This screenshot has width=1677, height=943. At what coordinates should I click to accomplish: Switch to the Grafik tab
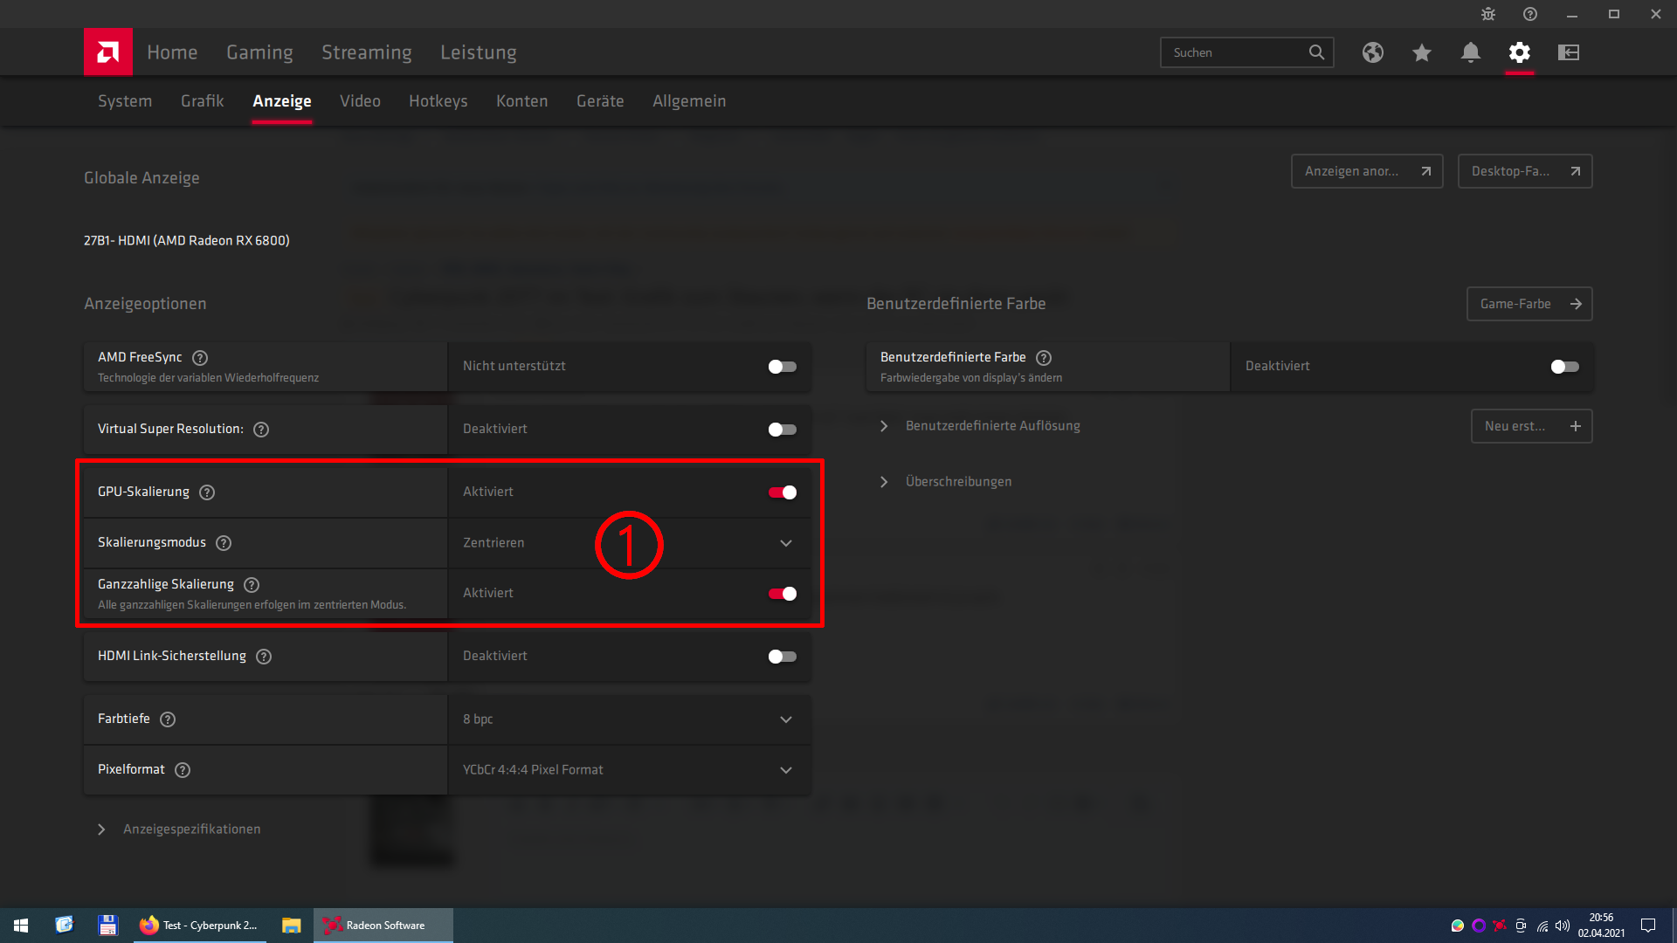point(202,101)
